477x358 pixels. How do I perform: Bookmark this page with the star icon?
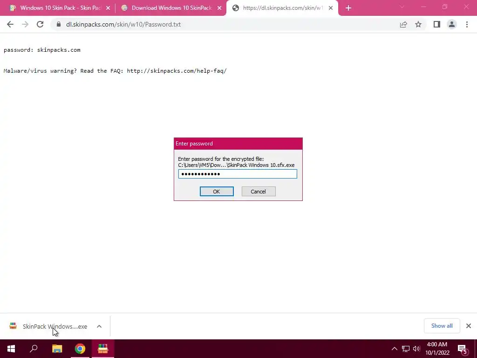(418, 24)
